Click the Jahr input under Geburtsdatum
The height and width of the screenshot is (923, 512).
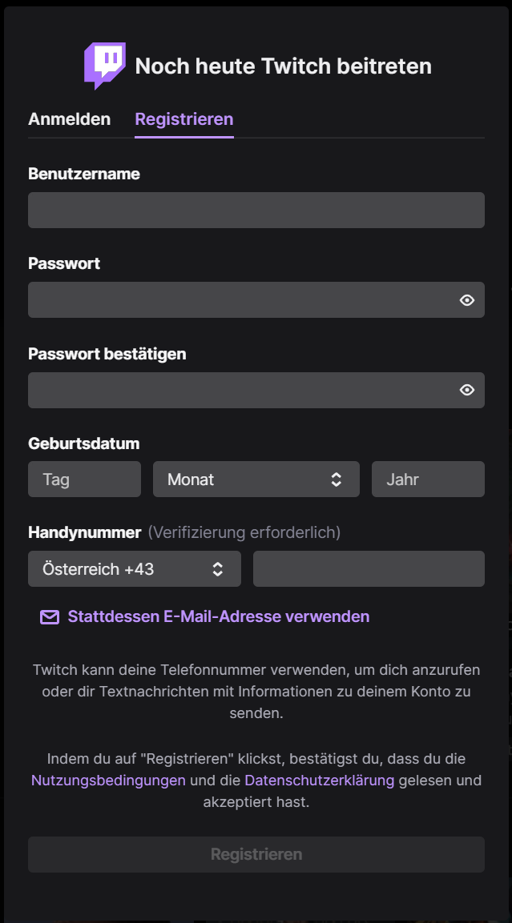click(x=427, y=479)
